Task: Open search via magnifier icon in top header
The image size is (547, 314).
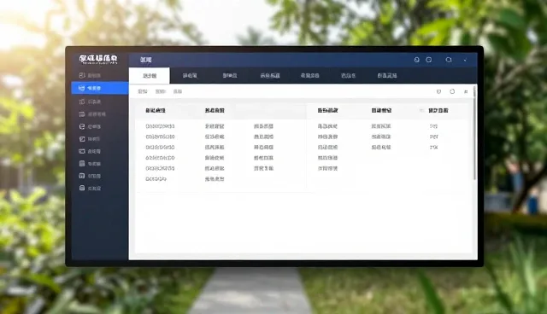Action: [449, 60]
